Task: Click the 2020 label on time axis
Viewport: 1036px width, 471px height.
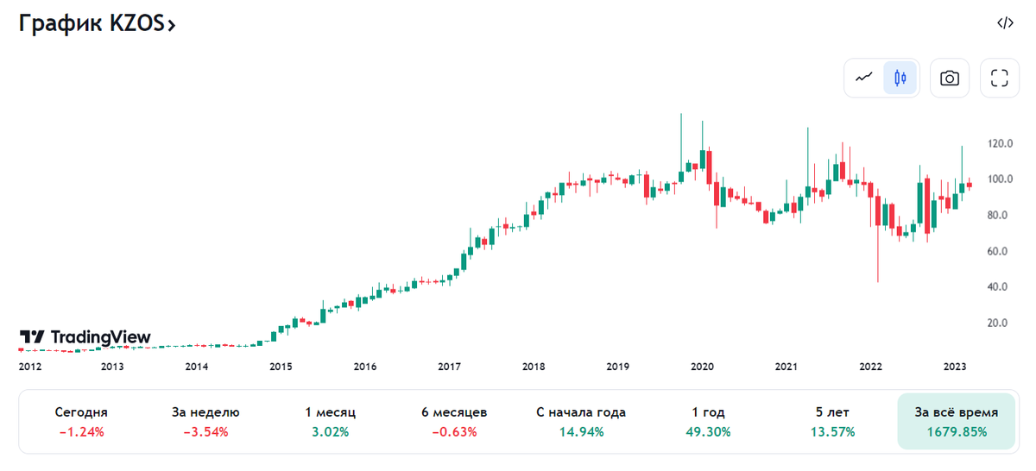Action: [x=702, y=367]
